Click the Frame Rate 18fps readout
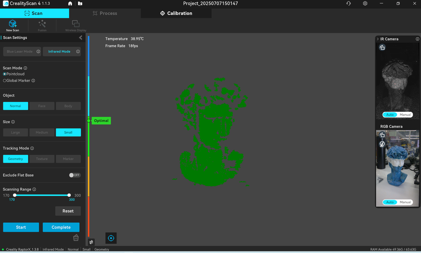This screenshot has width=421, height=253. pos(122,46)
